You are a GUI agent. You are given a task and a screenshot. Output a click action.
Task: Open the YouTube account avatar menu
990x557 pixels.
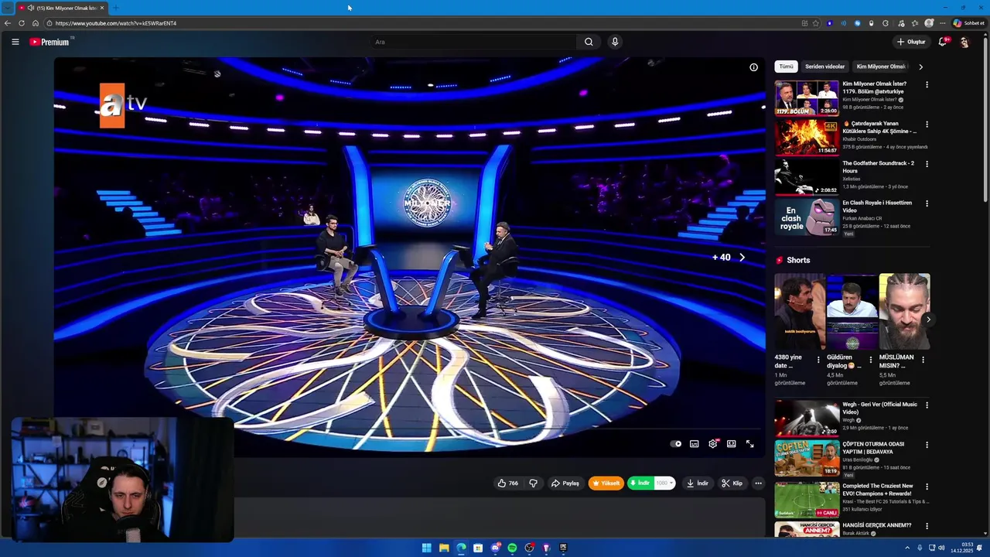pyautogui.click(x=964, y=42)
